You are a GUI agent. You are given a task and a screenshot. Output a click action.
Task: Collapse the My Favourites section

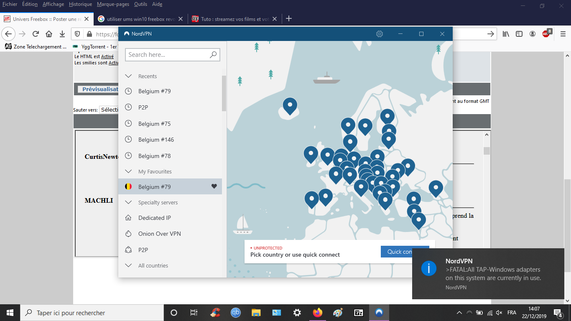(x=129, y=171)
